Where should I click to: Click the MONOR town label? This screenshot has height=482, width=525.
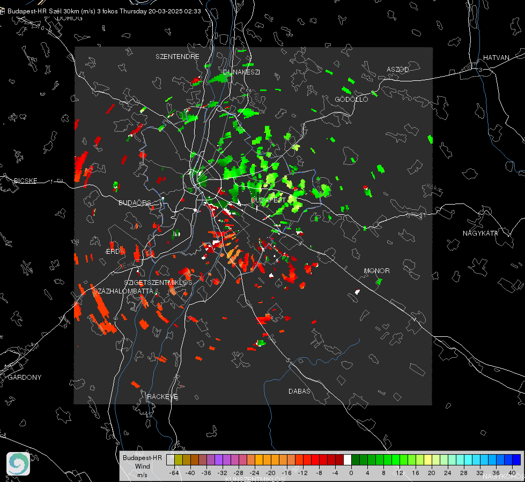click(x=377, y=270)
